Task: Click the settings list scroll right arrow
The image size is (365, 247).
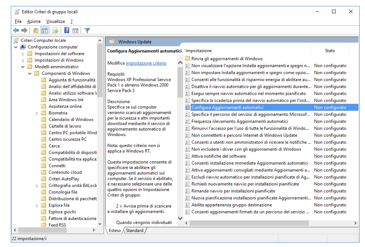Action: click(355, 223)
